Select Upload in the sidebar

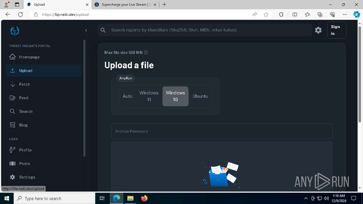pos(43,71)
